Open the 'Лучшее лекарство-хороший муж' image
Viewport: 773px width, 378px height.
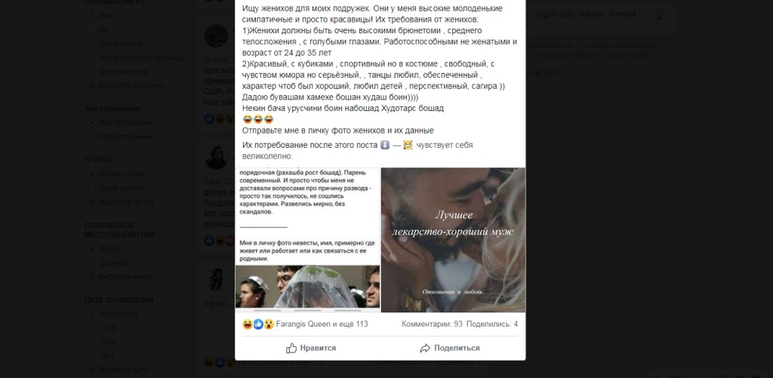point(453,240)
